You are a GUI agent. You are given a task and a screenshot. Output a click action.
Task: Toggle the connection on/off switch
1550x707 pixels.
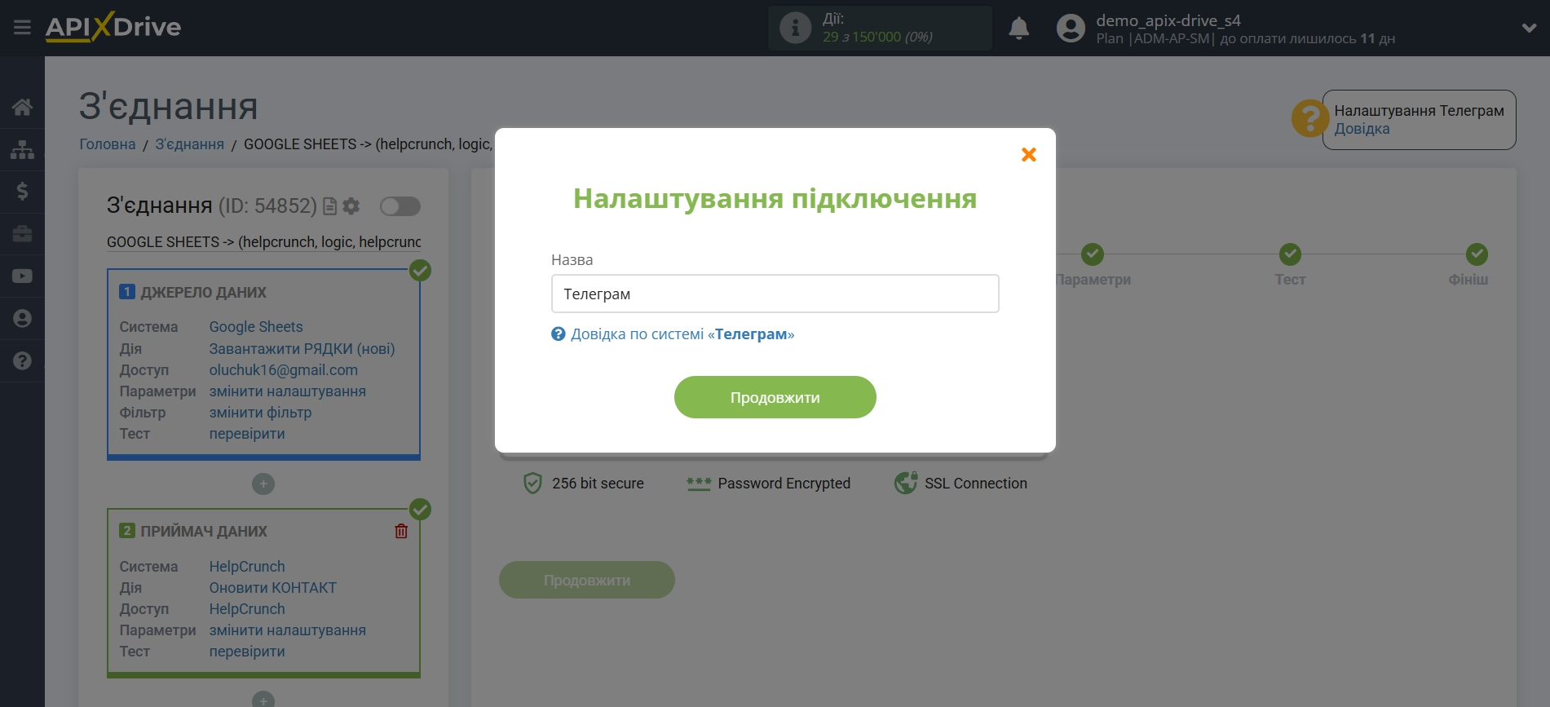400,206
